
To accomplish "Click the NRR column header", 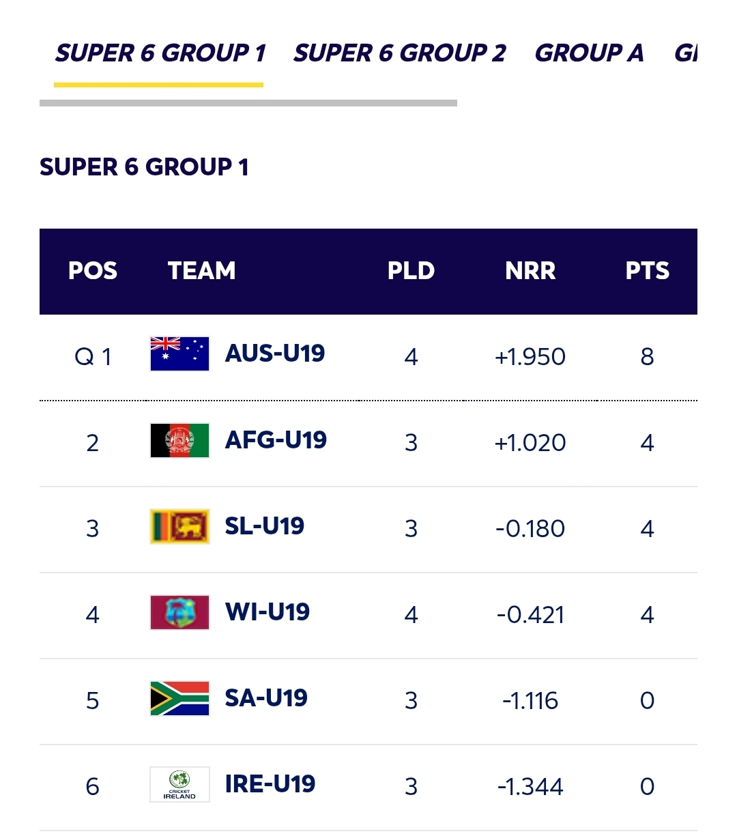I will click(x=530, y=271).
